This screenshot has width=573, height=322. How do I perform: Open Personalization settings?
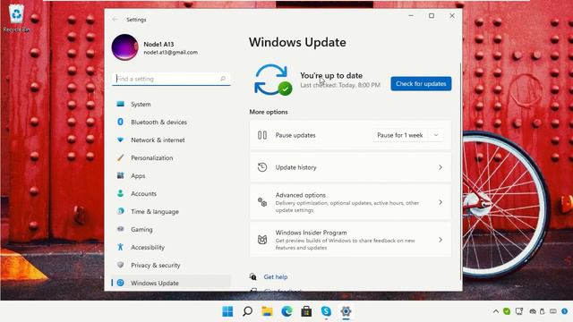pos(171,157)
